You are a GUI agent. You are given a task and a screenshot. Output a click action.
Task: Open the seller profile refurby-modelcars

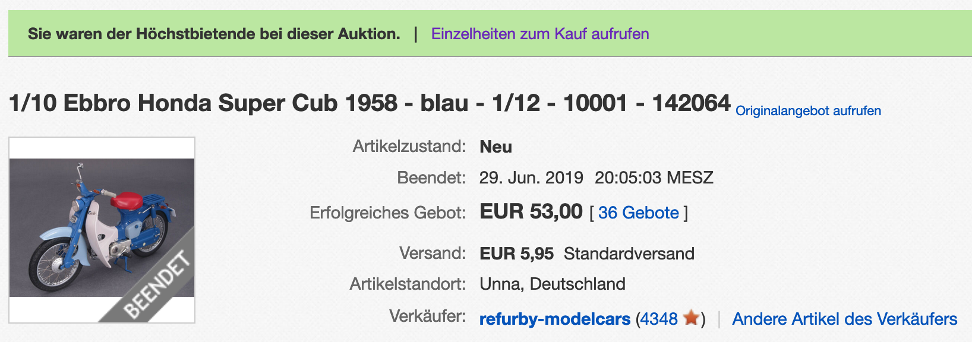554,319
